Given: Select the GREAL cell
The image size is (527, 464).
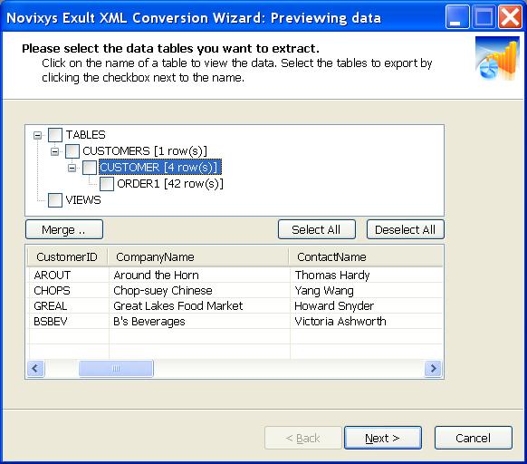Looking at the screenshot, I should tap(69, 305).
